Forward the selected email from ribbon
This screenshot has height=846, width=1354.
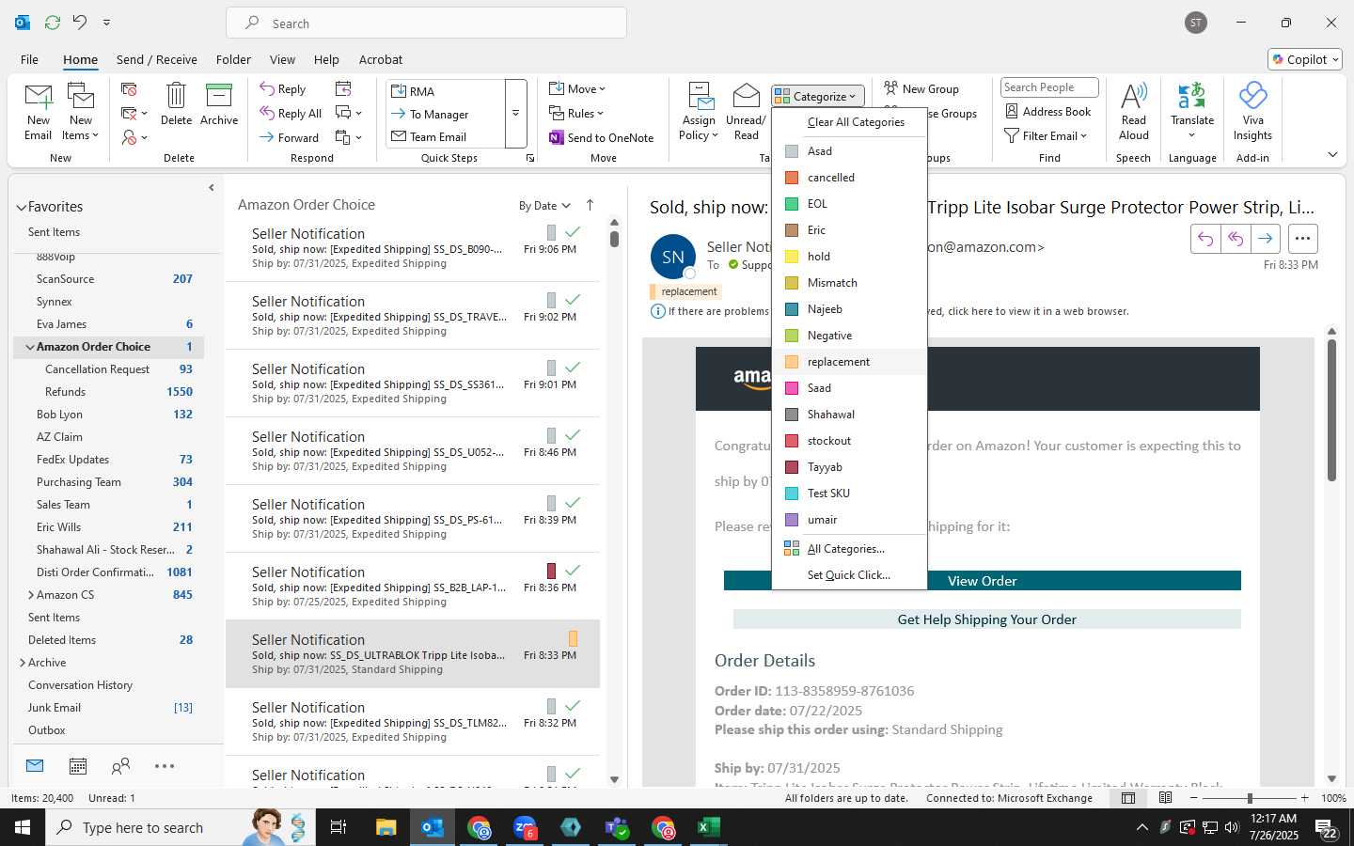pyautogui.click(x=290, y=137)
